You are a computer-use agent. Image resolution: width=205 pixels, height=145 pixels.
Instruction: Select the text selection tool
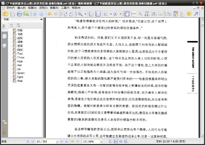[x=154, y=14]
